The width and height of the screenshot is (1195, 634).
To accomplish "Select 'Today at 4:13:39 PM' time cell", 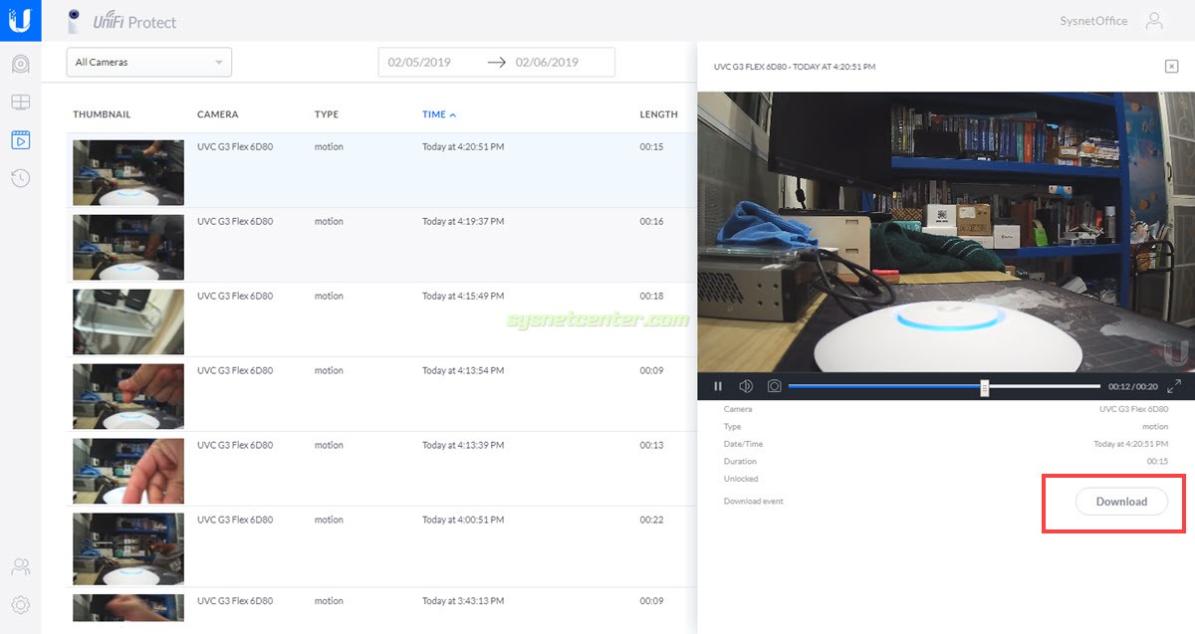I will click(463, 445).
